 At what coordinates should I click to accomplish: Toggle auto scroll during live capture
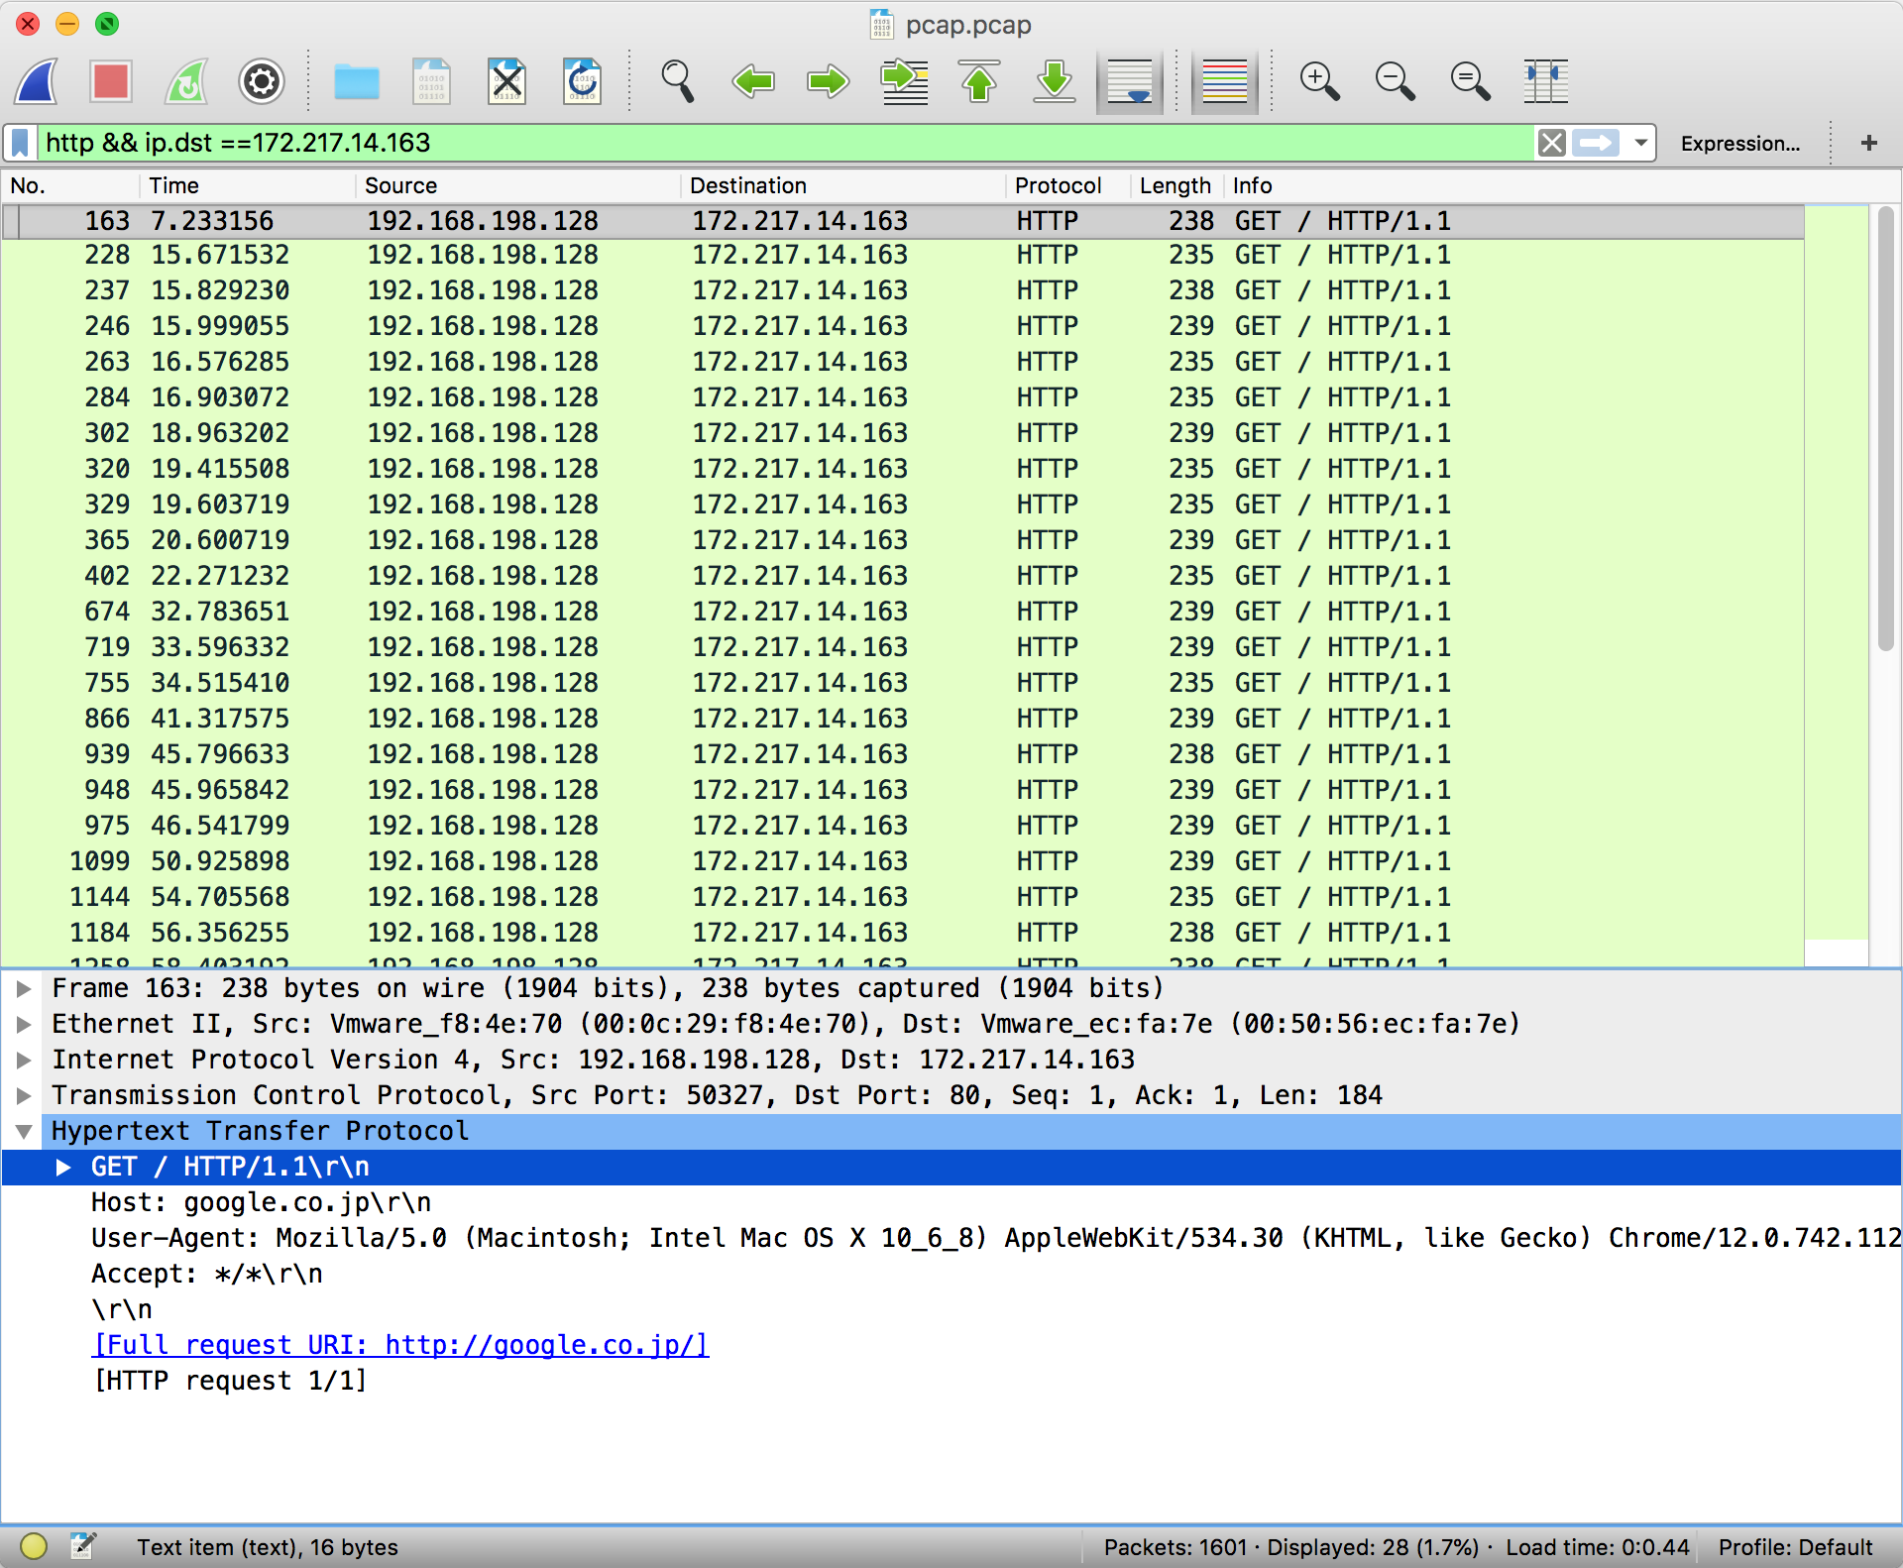(x=1129, y=81)
